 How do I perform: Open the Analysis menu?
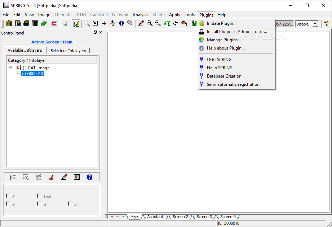(140, 15)
